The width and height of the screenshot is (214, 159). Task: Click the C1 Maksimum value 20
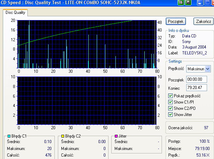point(49,148)
